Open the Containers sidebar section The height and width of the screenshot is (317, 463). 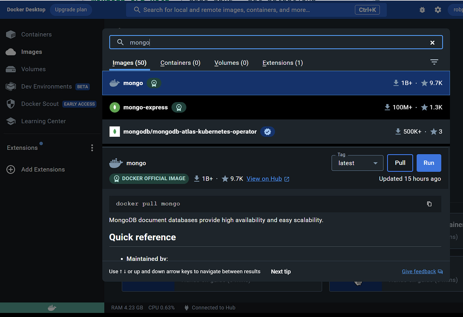[x=36, y=35]
